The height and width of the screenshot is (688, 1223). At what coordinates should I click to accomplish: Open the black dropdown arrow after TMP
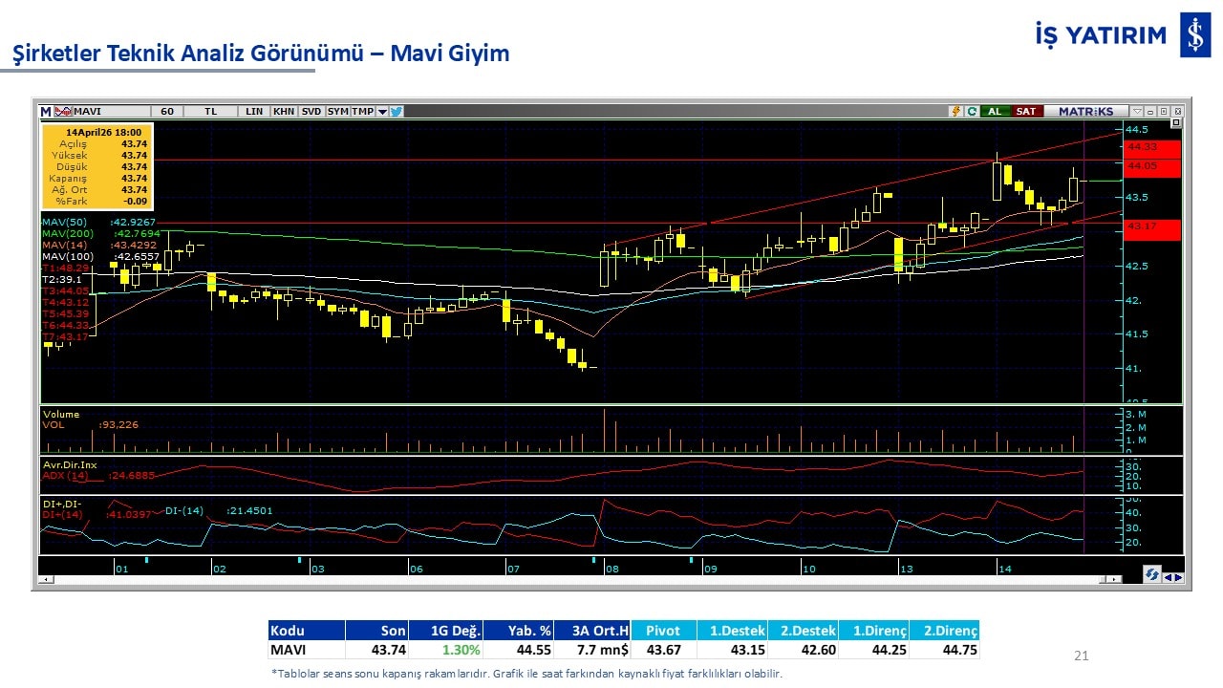[382, 111]
